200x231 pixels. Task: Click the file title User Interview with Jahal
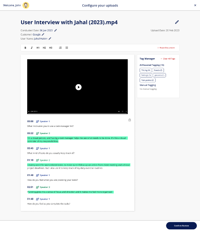(69, 22)
